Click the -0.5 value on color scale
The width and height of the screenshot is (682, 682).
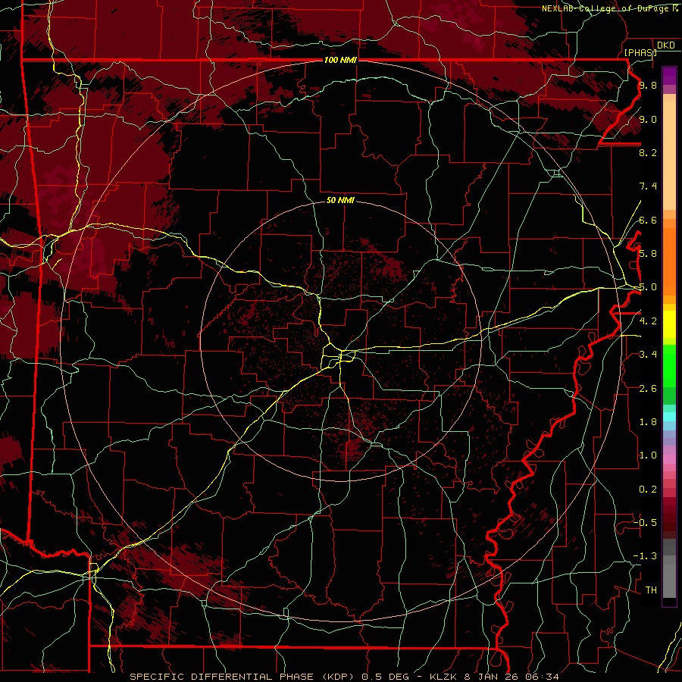coord(645,523)
